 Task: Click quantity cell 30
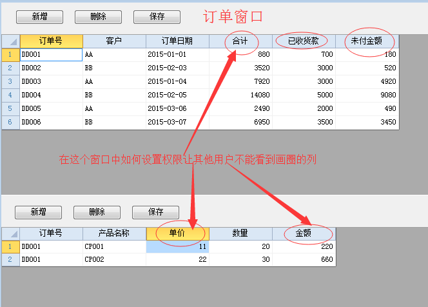pos(240,259)
